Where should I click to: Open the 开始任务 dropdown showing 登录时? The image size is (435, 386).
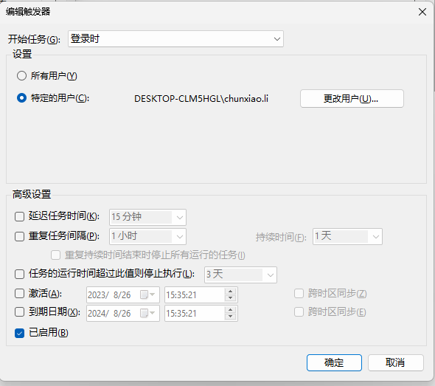pyautogui.click(x=175, y=38)
